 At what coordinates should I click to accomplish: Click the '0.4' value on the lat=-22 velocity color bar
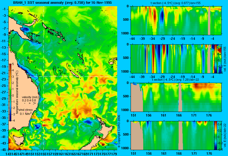tap(220, 124)
